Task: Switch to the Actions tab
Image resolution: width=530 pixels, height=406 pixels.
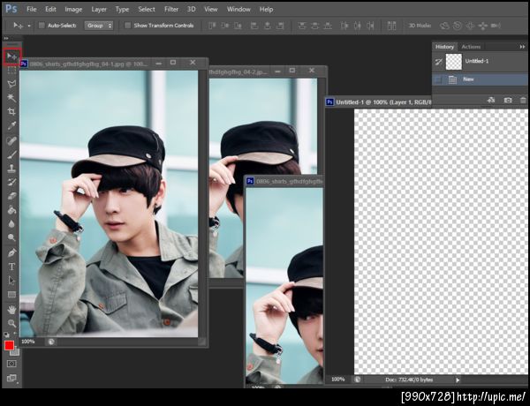Action: [x=471, y=47]
